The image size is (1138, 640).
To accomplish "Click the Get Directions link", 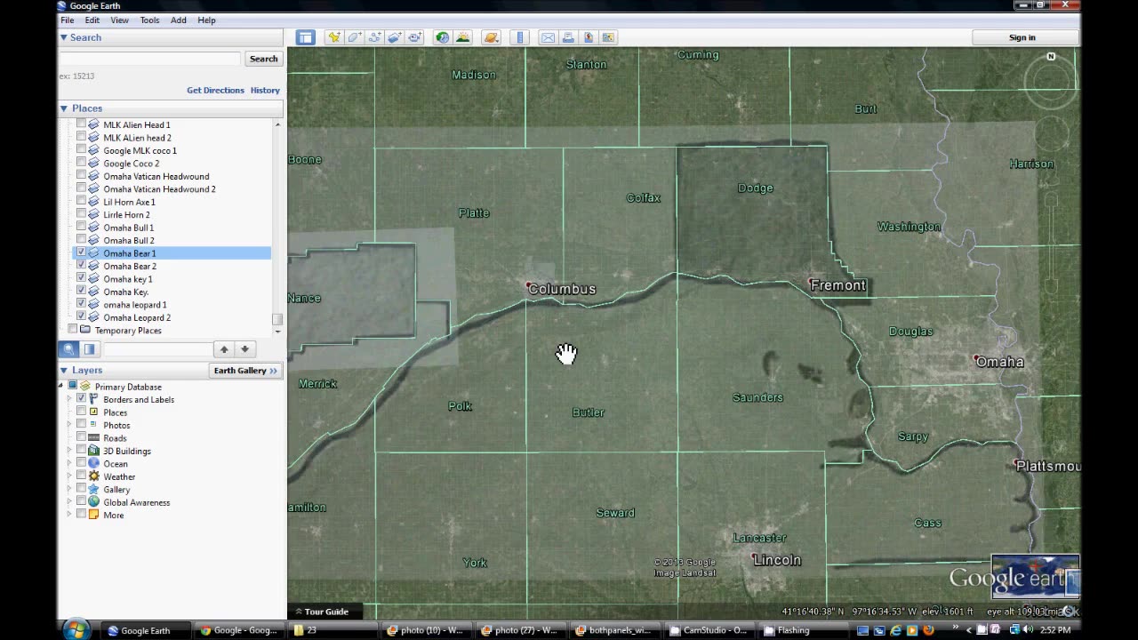I will [215, 90].
